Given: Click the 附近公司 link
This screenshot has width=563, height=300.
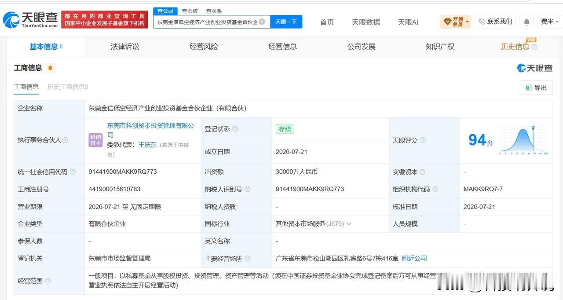Looking at the screenshot, I should pos(414,259).
